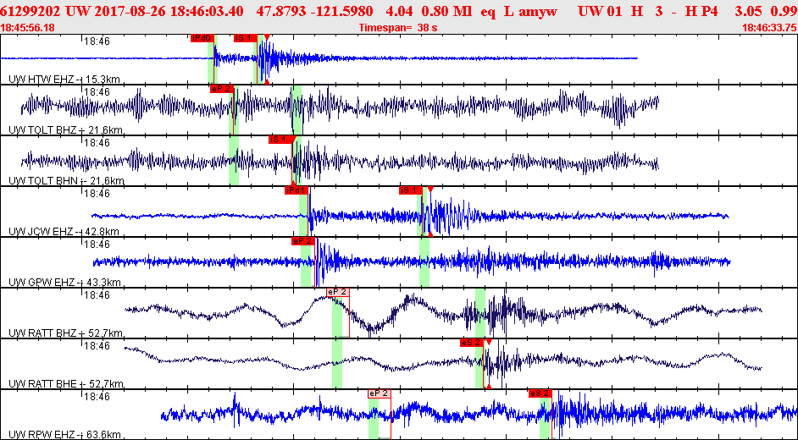This screenshot has height=440, width=798.
Task: Select the eS 2 pick flag on RPW EHZ
Action: 540,393
